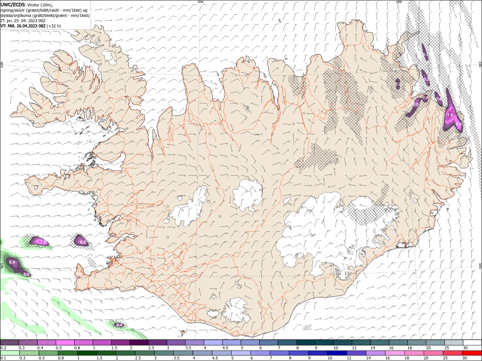Click the UWC/ECDS title text
Viewport: 482px width, 361px height.
(x=13, y=5)
